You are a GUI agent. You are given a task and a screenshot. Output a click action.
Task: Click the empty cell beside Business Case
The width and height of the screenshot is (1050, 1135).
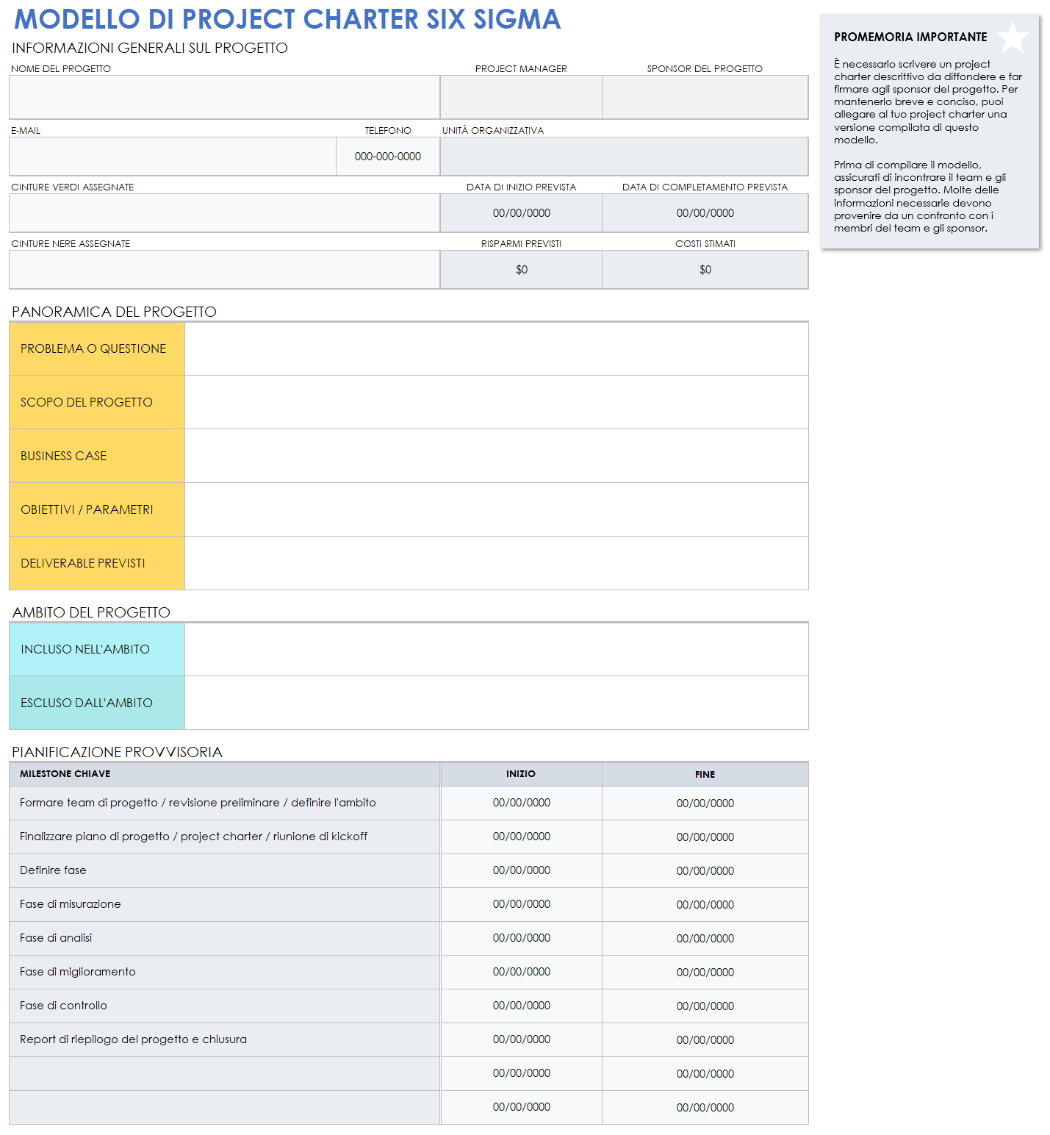tap(497, 456)
